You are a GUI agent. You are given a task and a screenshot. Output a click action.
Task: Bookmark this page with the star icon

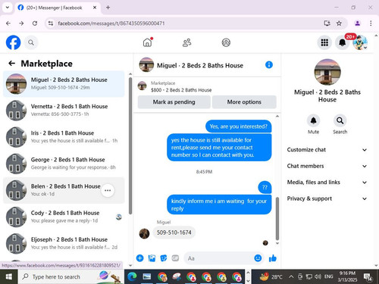(x=339, y=23)
